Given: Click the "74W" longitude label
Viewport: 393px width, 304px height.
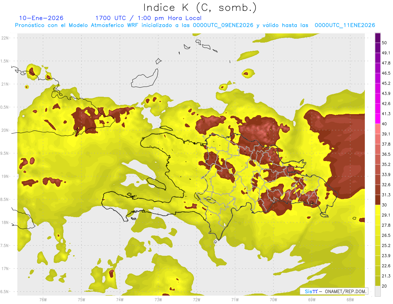Looking at the screenshot, I should (x=120, y=299).
